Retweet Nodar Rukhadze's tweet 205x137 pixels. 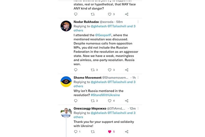pos(93,70)
